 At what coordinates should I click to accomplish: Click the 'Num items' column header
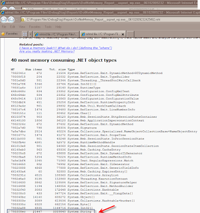[34, 69]
